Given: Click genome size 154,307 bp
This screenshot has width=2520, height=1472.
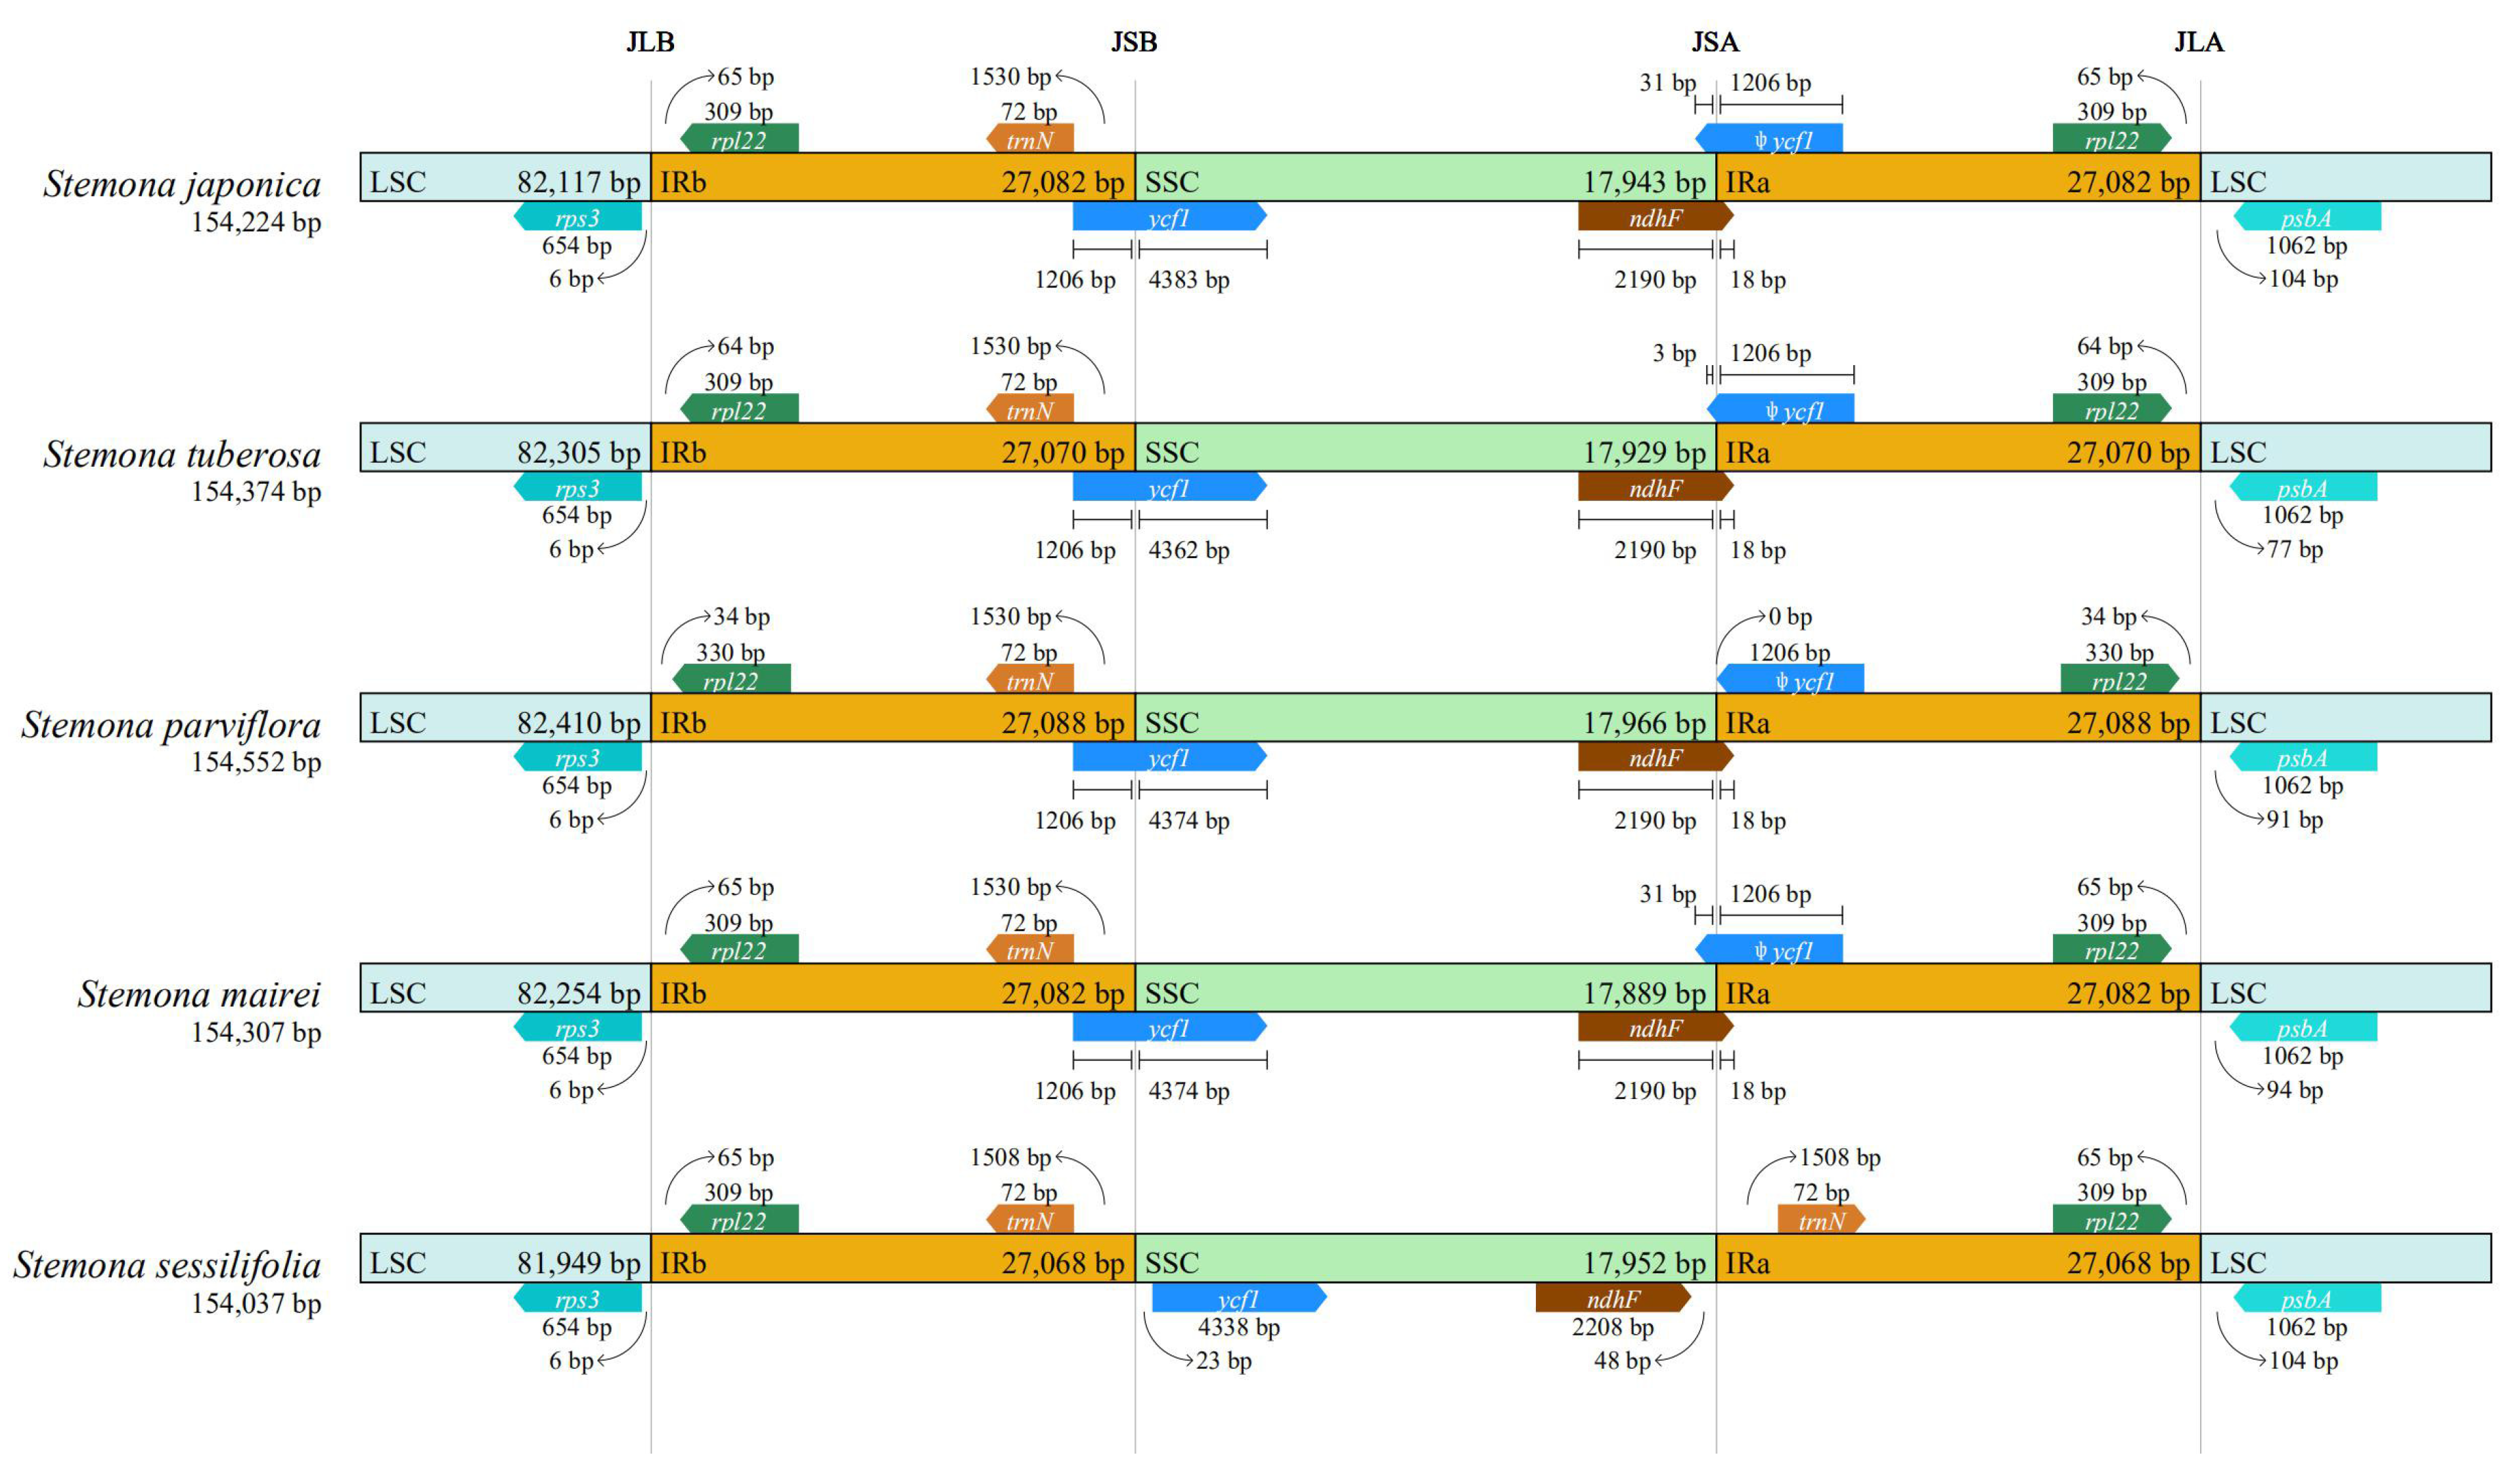Looking at the screenshot, I should (x=256, y=1032).
